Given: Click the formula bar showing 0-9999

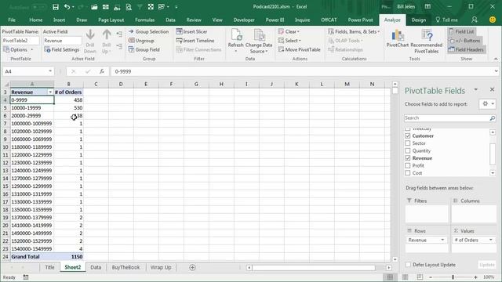Looking at the screenshot, I should [x=302, y=71].
